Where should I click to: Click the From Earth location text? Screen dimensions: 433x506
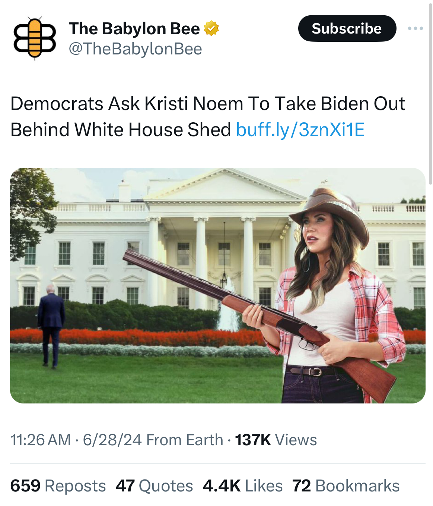point(185,440)
